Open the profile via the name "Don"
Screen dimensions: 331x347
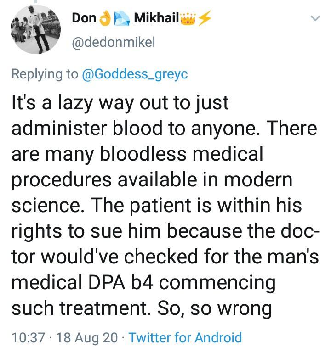84,18
